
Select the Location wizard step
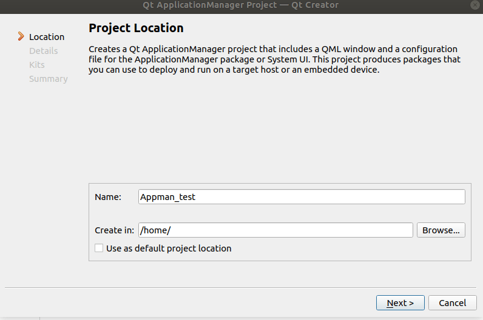point(47,37)
